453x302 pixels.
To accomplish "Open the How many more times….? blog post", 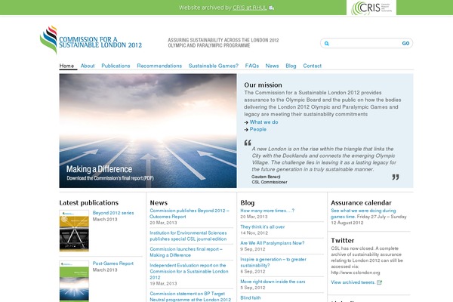I will [x=267, y=211].
